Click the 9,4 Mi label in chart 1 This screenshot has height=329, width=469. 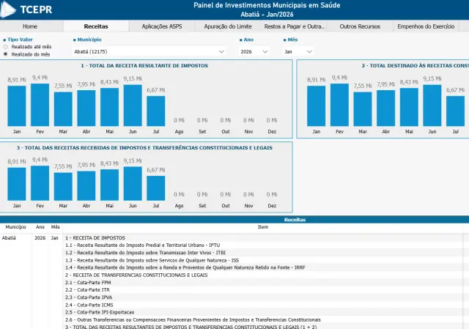pos(40,78)
